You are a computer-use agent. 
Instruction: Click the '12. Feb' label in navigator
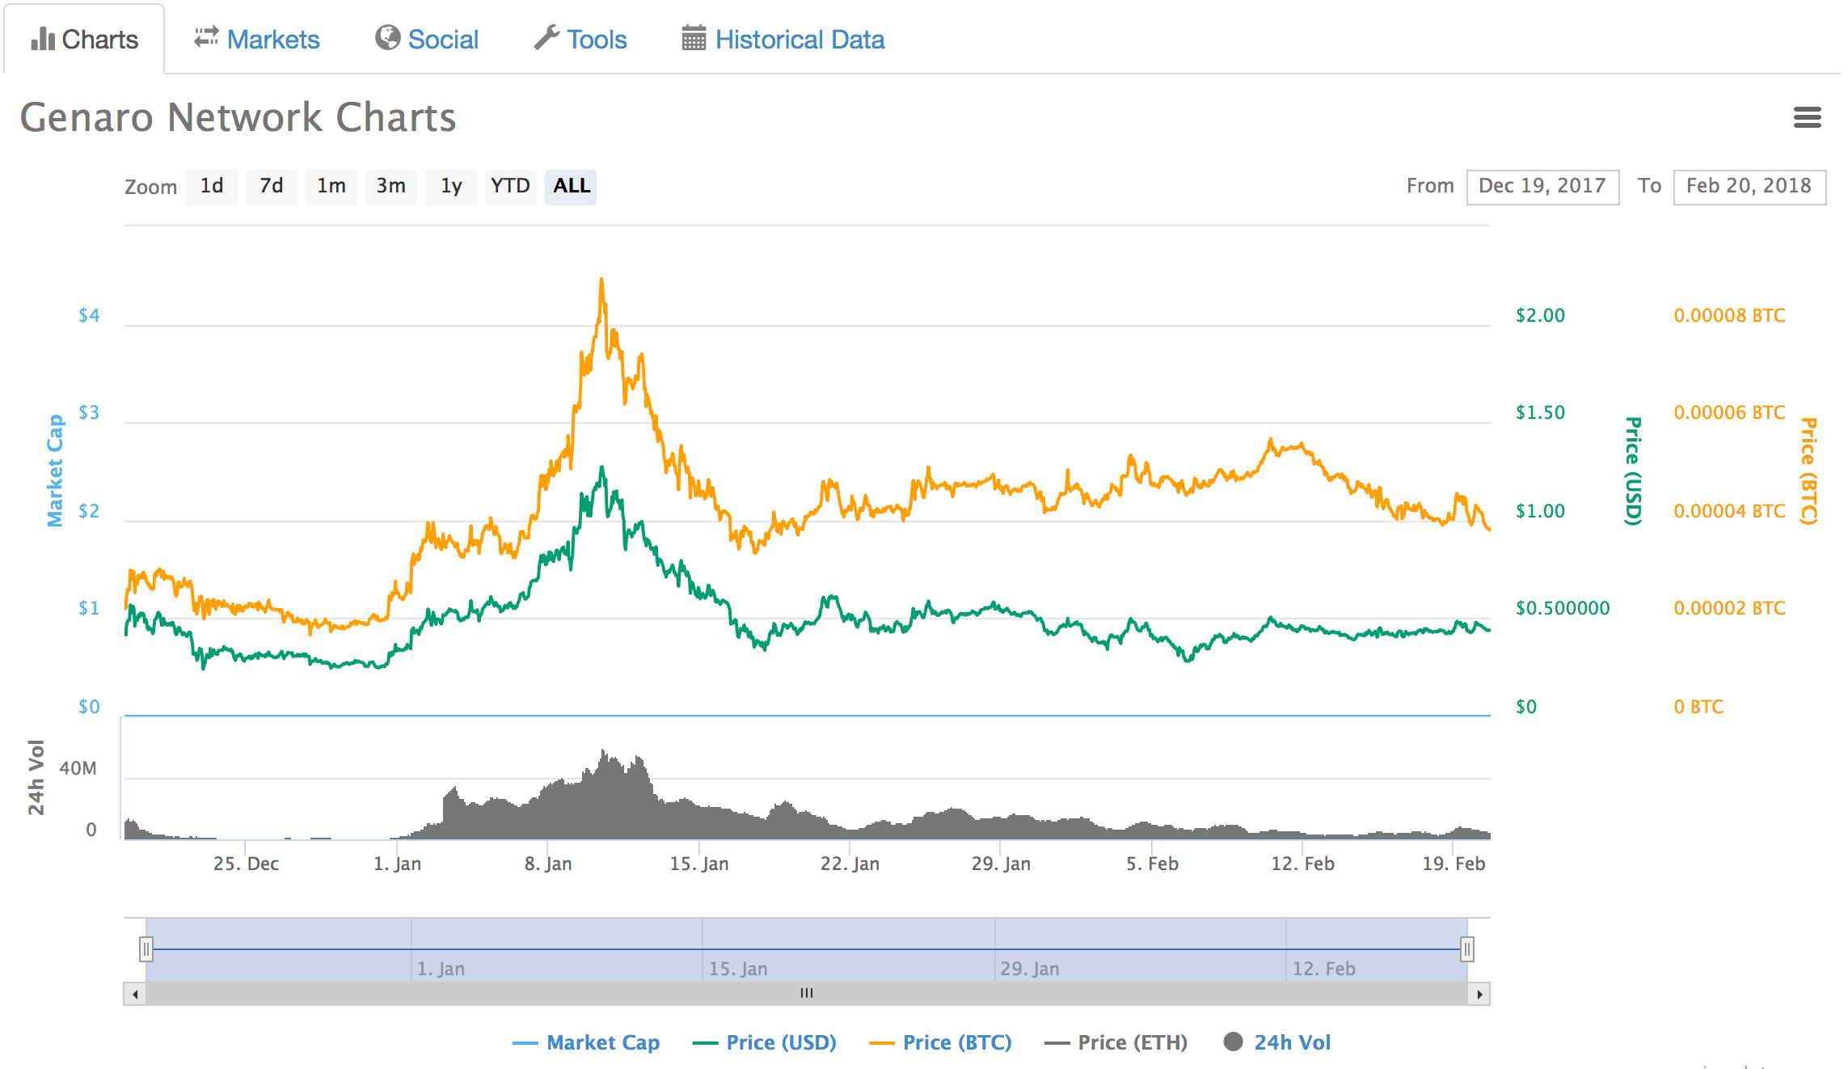point(1324,969)
